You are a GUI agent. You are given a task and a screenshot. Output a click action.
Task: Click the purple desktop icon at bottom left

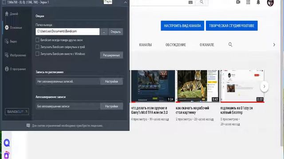pos(7,155)
